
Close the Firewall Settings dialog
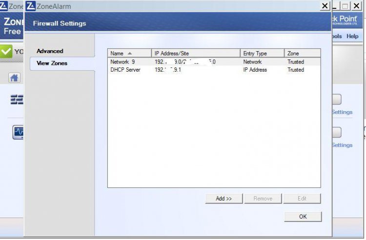(325, 6)
